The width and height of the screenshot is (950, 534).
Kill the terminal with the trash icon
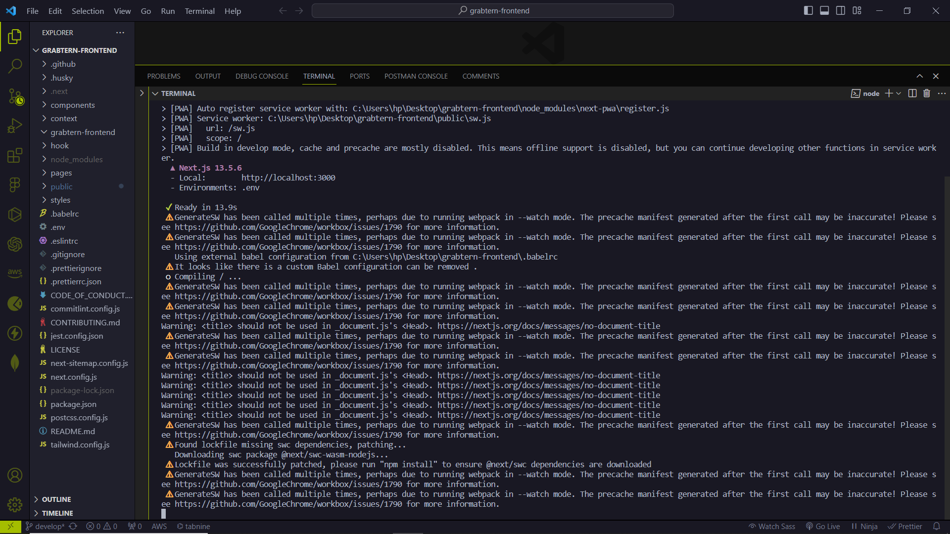(x=926, y=93)
